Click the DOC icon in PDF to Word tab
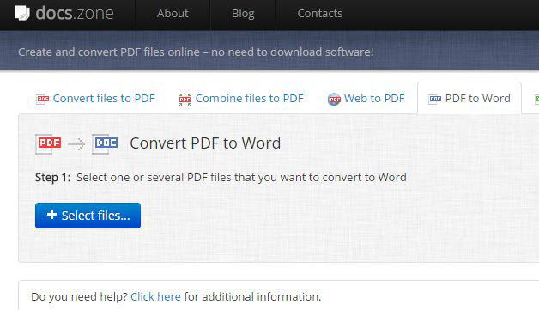Viewport: 539px width, 310px height. (x=435, y=99)
